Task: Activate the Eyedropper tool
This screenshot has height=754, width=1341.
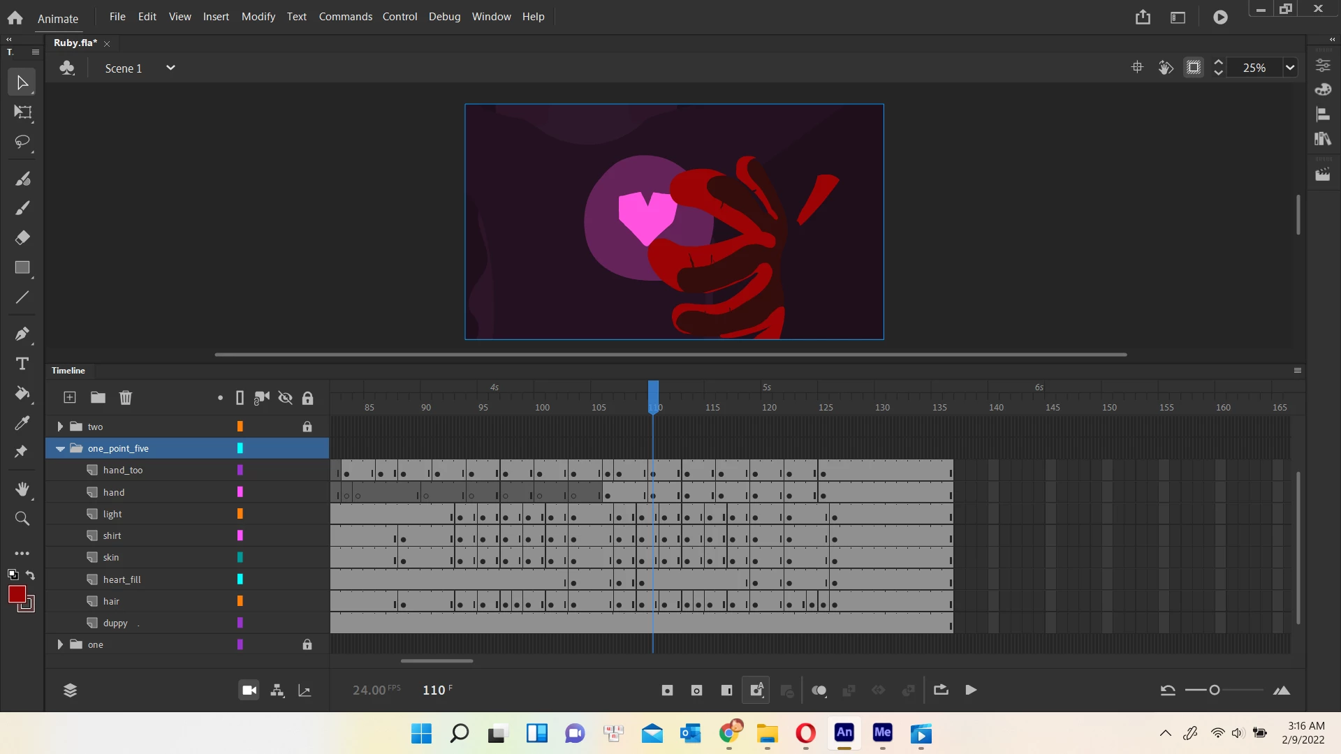Action: 22,423
